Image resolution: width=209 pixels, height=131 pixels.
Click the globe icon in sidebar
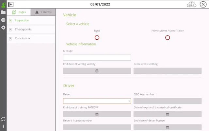tap(3, 20)
